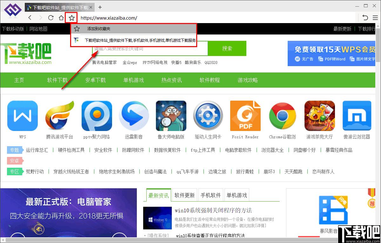This screenshot has width=381, height=243.
Task: Click QQ2020 hot keyword
Action: point(211,62)
